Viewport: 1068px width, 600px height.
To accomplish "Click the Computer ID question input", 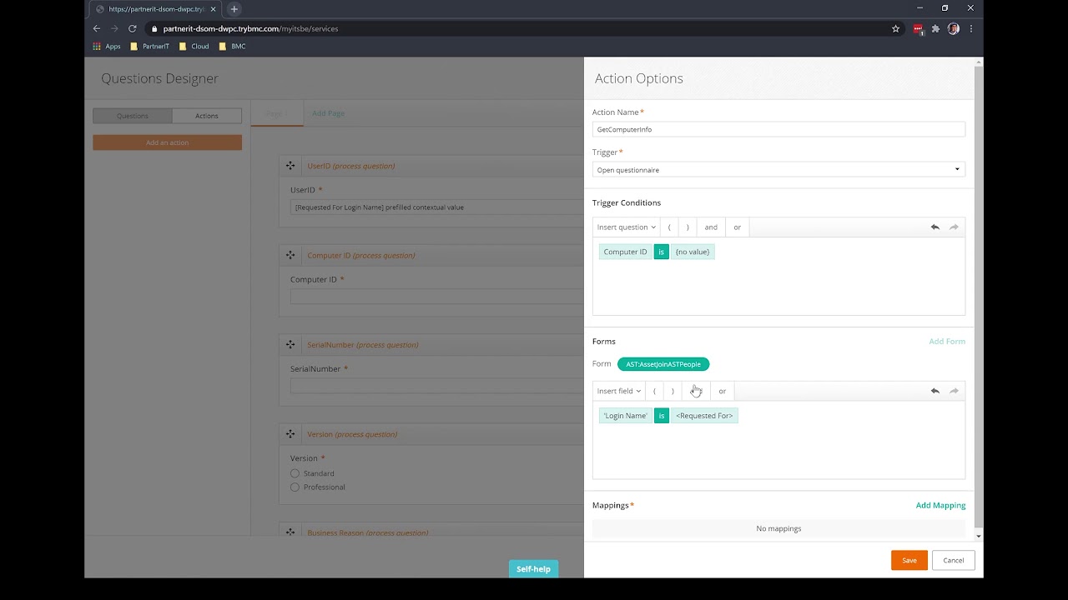I will click(436, 296).
